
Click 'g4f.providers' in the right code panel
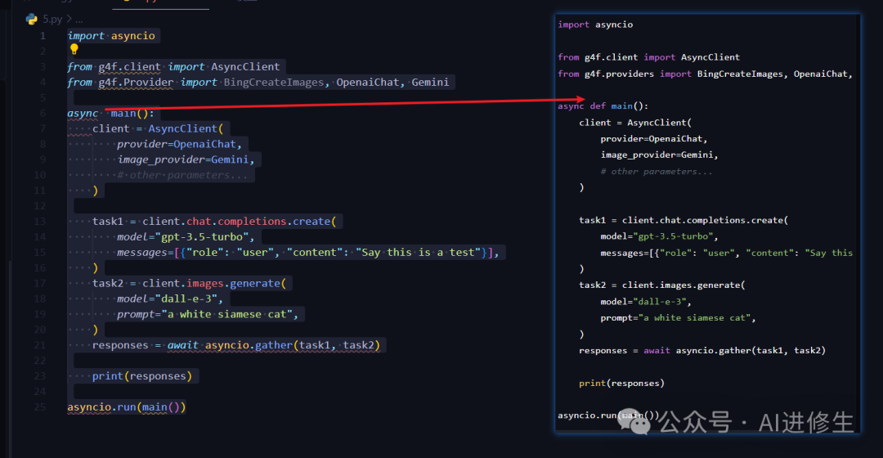tap(619, 74)
